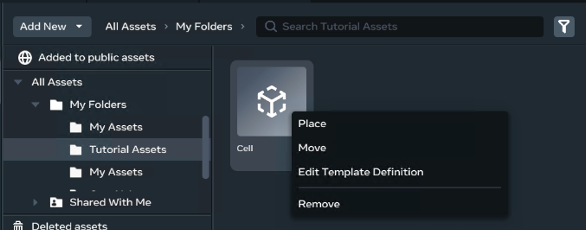Click the filter funnel icon
Image resolution: width=586 pixels, height=230 pixels.
[564, 27]
